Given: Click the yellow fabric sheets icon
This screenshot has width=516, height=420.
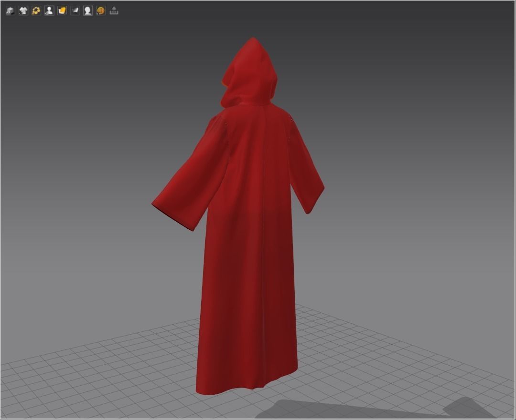Looking at the screenshot, I should pos(62,11).
